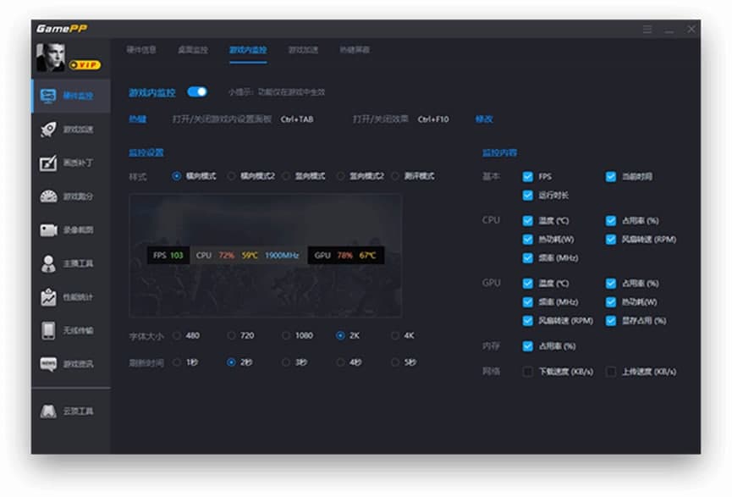Click the Ctrl+TAB hotkey text
Screen dimensions: 732x497
click(297, 119)
